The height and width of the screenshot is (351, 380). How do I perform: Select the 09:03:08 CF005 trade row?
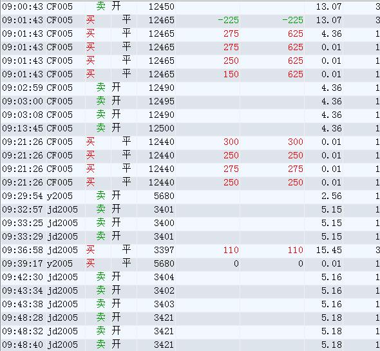(x=190, y=115)
